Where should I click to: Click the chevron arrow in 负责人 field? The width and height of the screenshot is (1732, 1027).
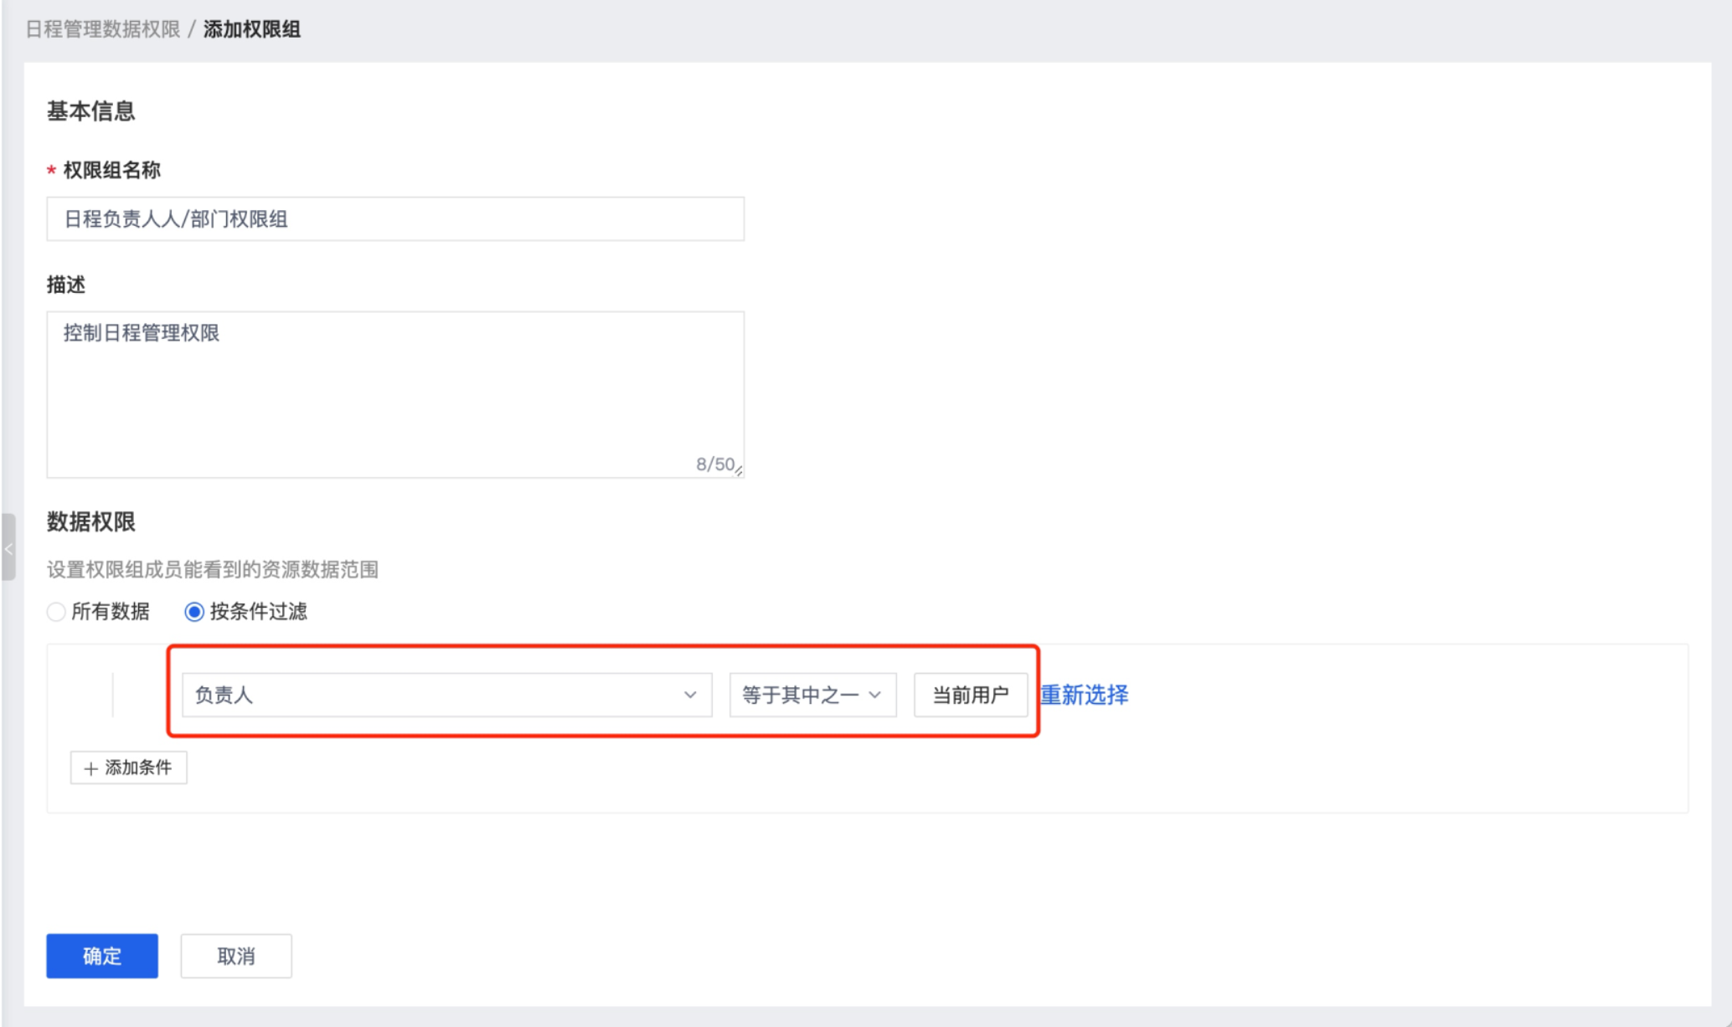tap(689, 695)
